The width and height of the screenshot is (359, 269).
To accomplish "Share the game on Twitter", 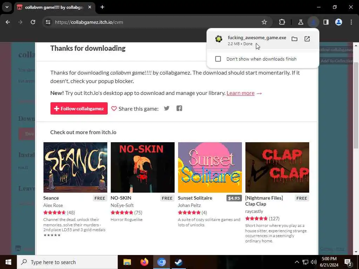I will pos(167,109).
